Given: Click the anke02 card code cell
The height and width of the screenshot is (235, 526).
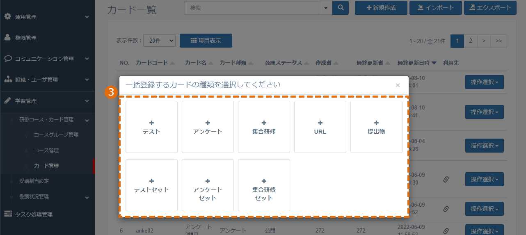Looking at the screenshot, I should coord(144,231).
